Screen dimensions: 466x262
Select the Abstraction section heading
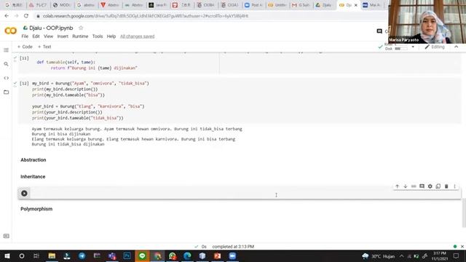tap(33, 160)
